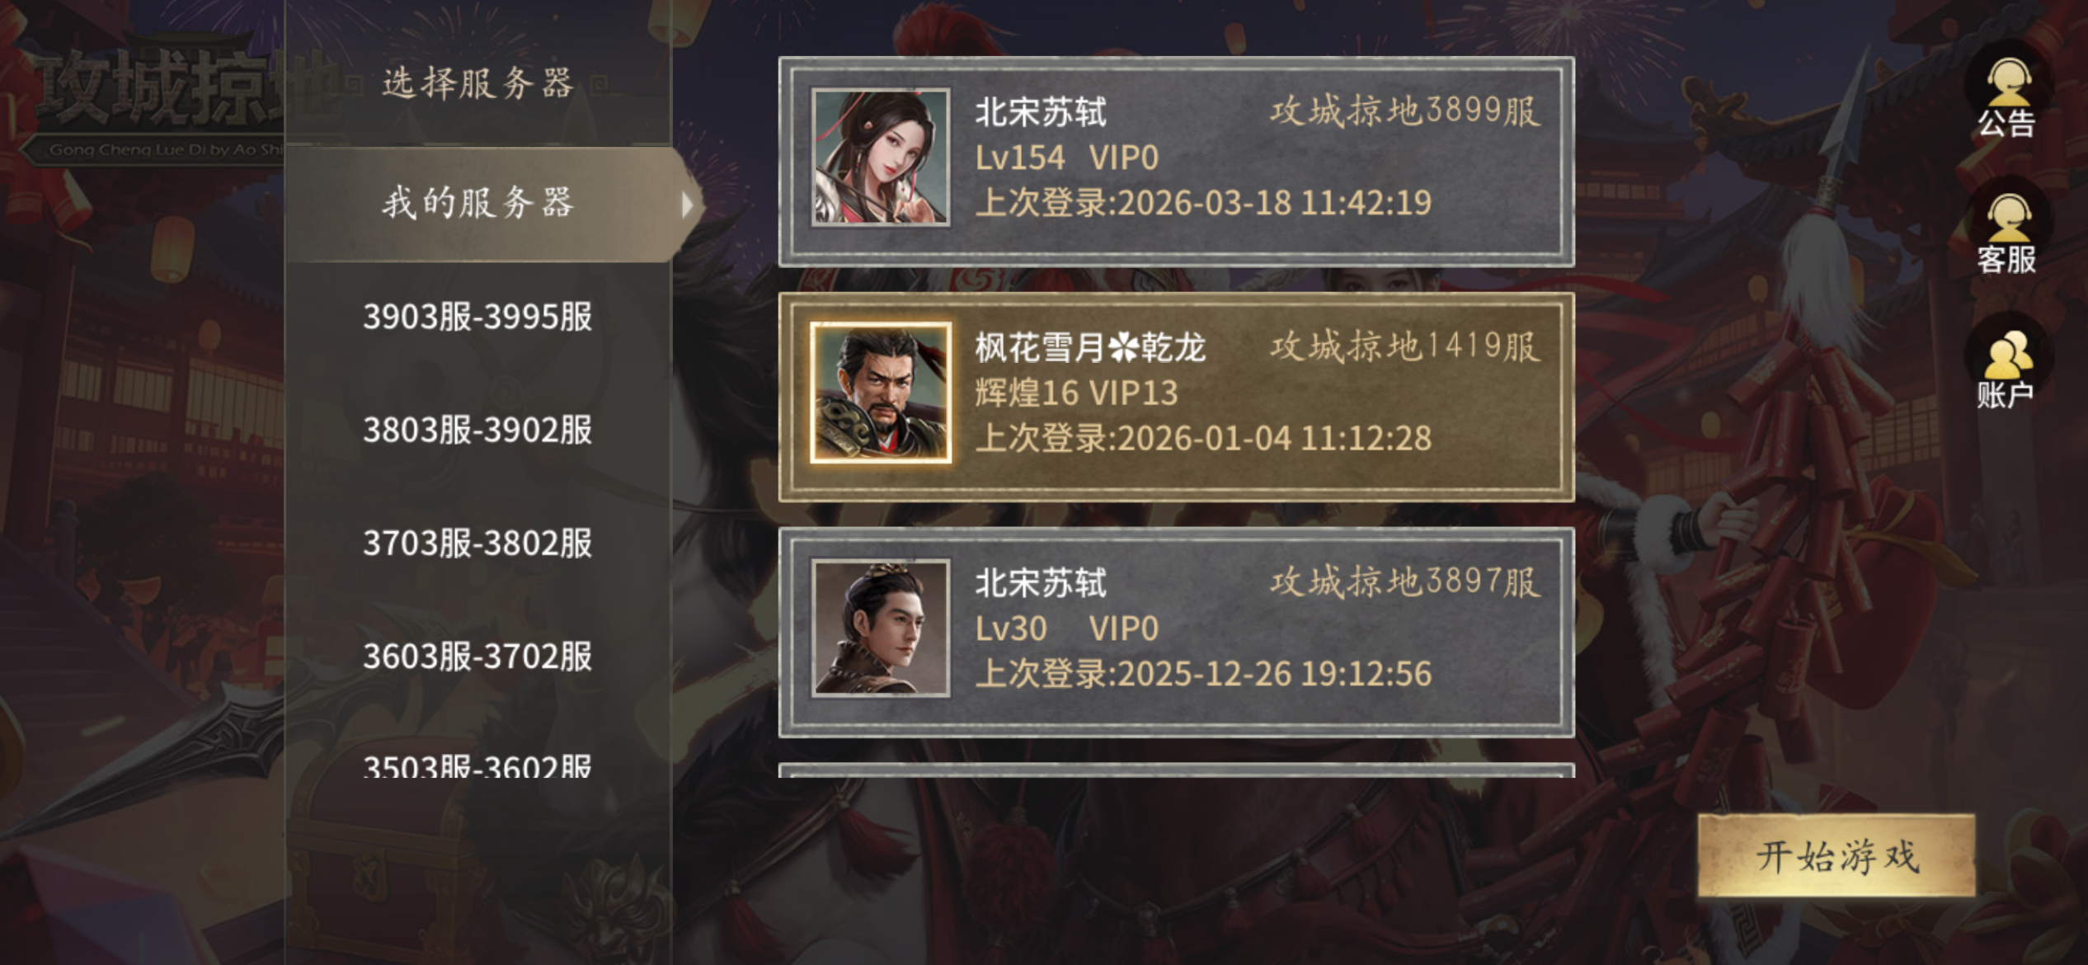Click the bearded general avatar of 枫花雪月乾龙
Screen dimensions: 2088x965
(880, 393)
